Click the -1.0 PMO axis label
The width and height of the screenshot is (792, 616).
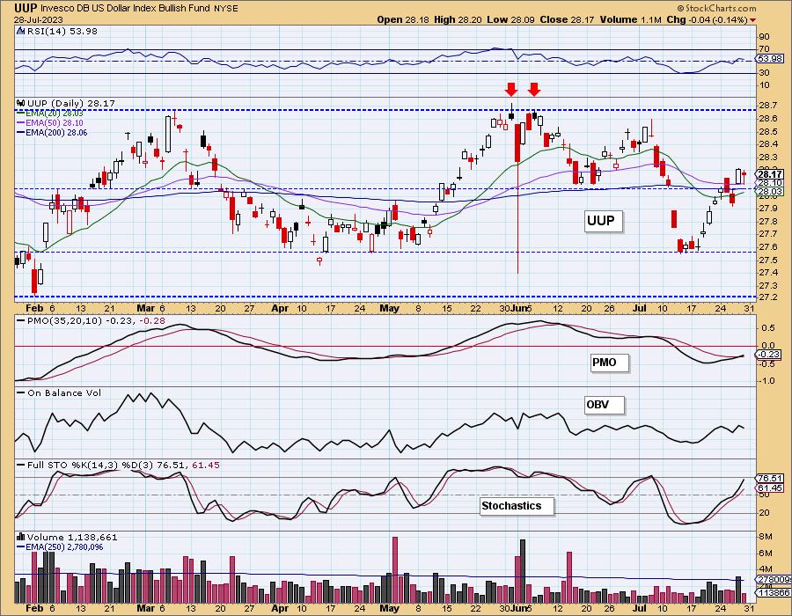(767, 381)
